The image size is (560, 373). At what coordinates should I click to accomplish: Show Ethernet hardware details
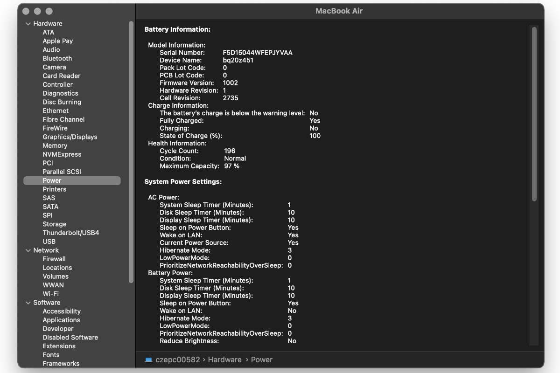[x=56, y=111]
